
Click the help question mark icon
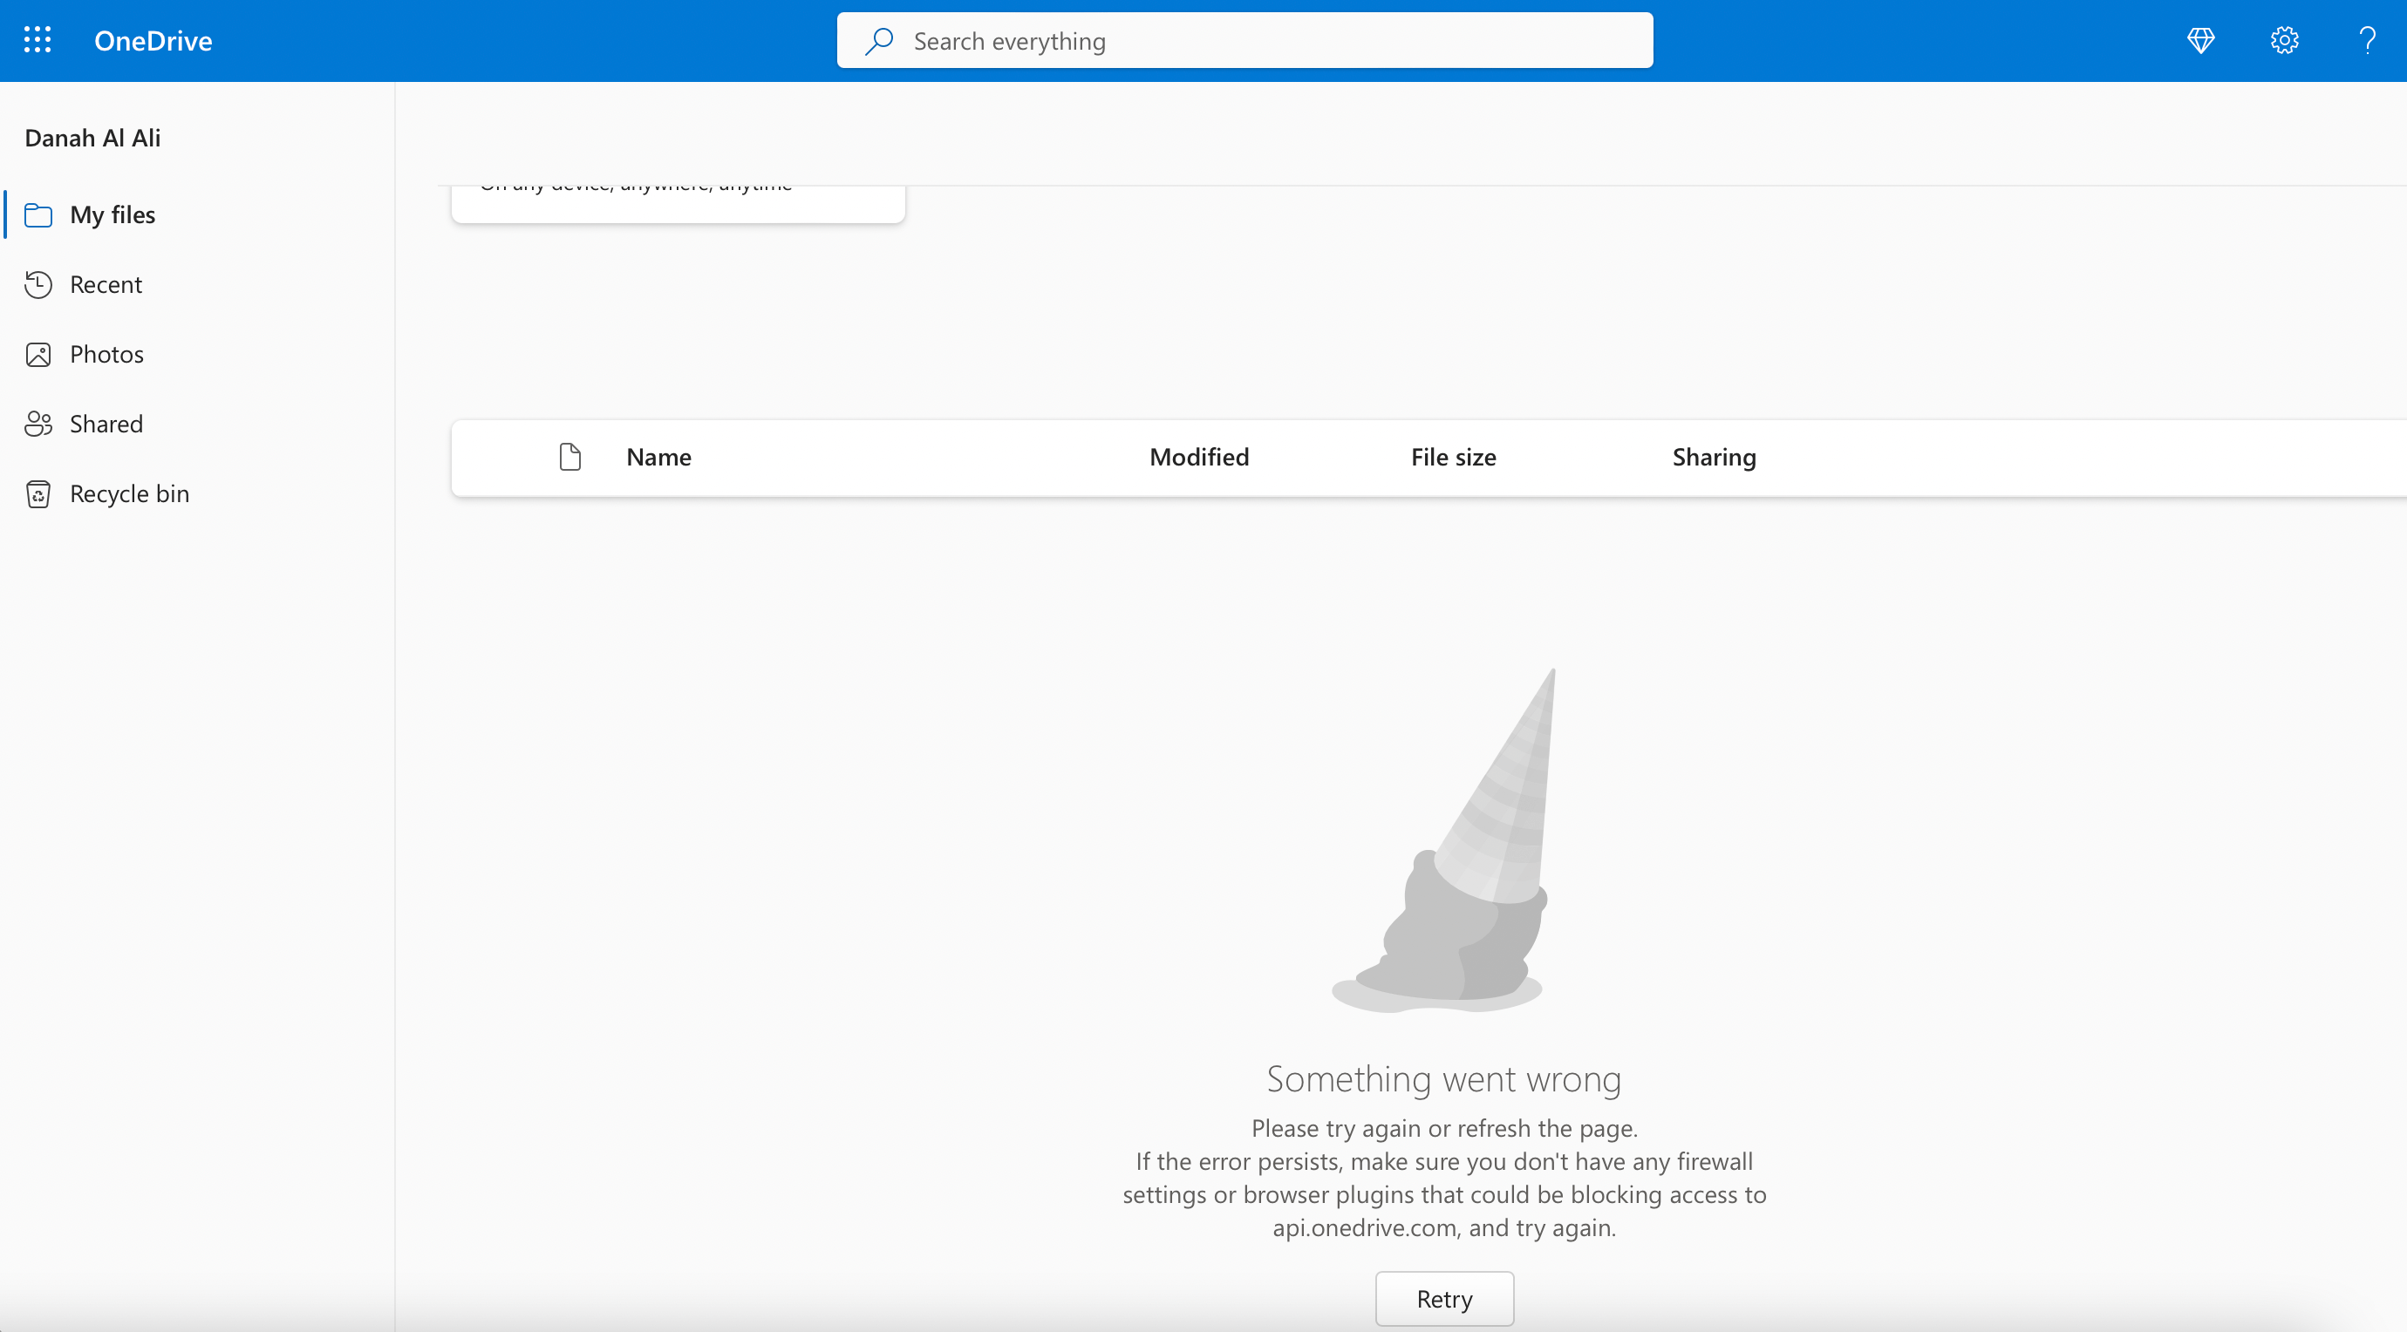(2366, 40)
